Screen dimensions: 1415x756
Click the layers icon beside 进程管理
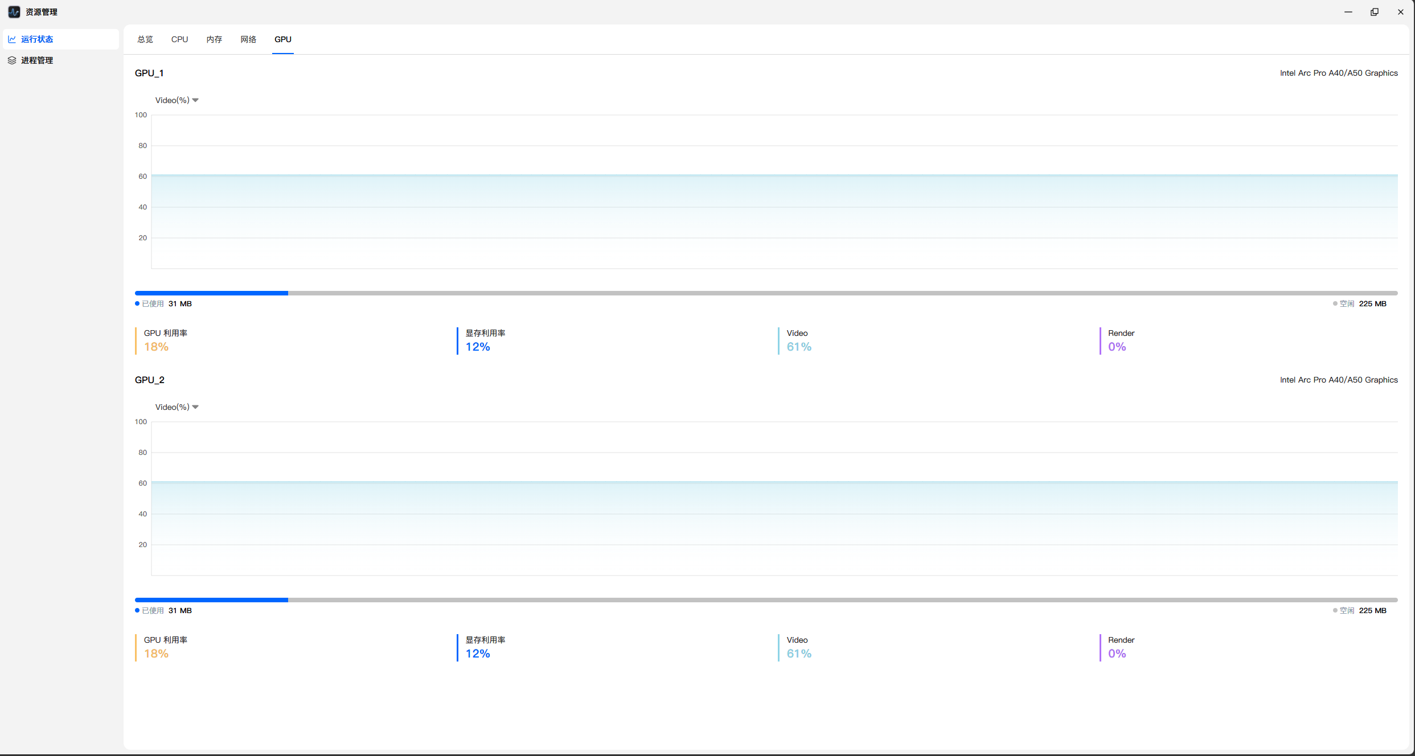click(12, 60)
